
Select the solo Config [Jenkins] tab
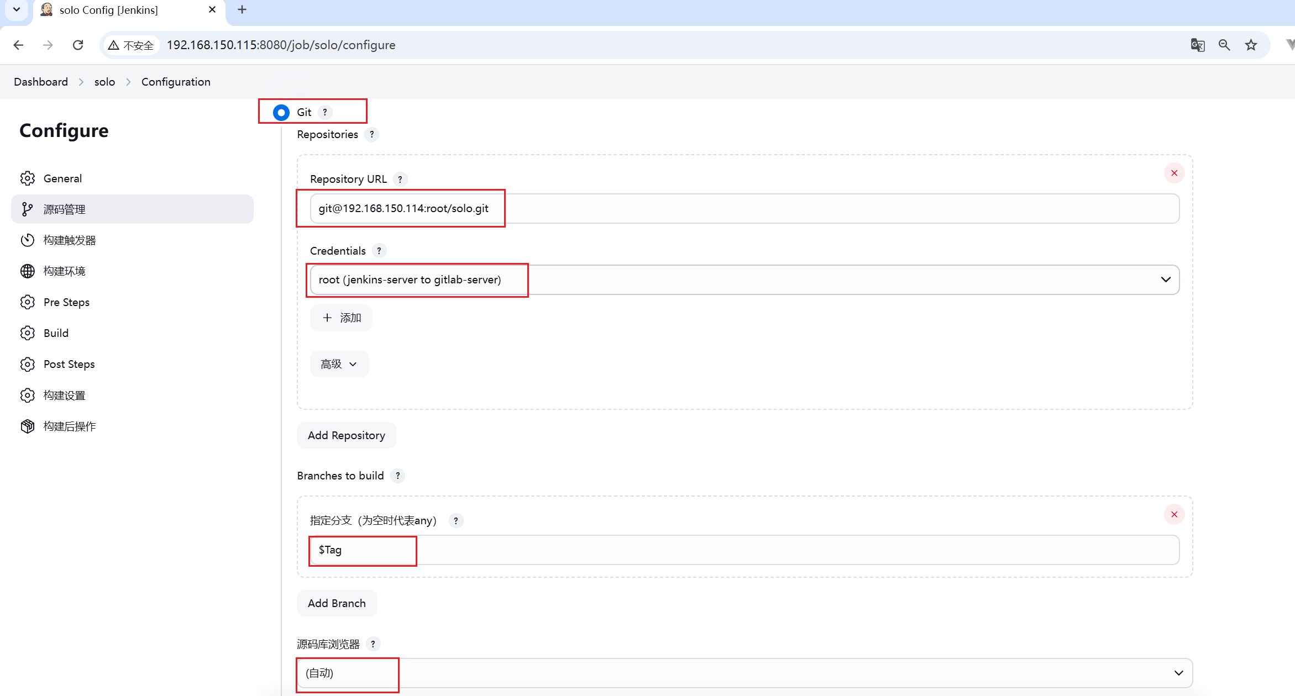coord(129,11)
